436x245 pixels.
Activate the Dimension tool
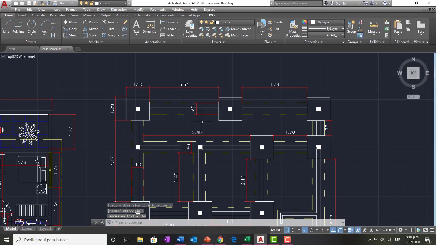click(x=150, y=27)
